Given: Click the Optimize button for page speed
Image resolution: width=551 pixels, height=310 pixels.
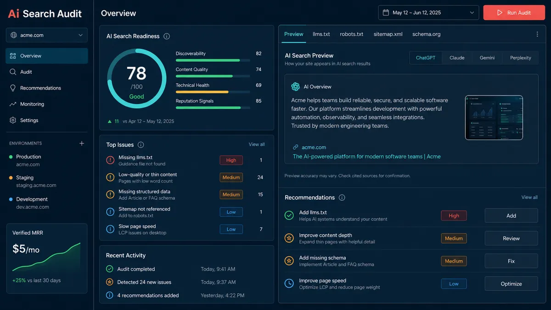Looking at the screenshot, I should pos(511,284).
